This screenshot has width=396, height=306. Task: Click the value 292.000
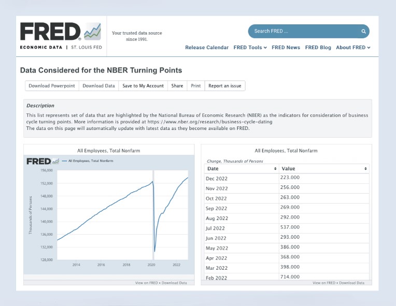click(x=290, y=217)
